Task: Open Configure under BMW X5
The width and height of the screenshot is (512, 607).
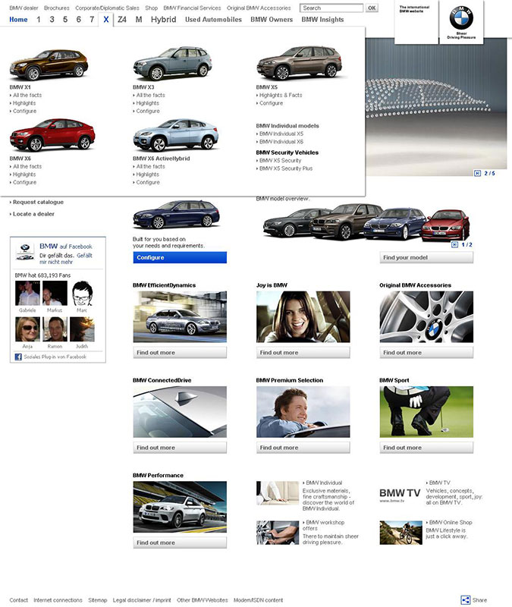Action: coord(271,103)
